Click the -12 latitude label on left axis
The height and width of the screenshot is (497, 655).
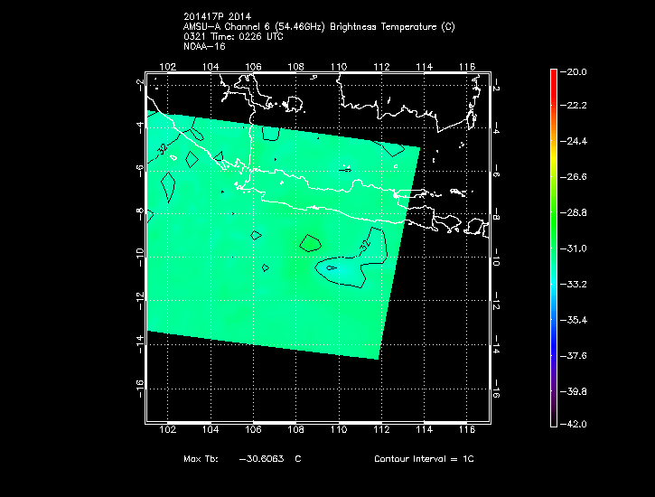138,301
